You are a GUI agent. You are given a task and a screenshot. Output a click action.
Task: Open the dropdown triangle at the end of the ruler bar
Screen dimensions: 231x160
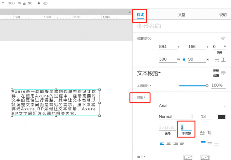(x=130, y=12)
